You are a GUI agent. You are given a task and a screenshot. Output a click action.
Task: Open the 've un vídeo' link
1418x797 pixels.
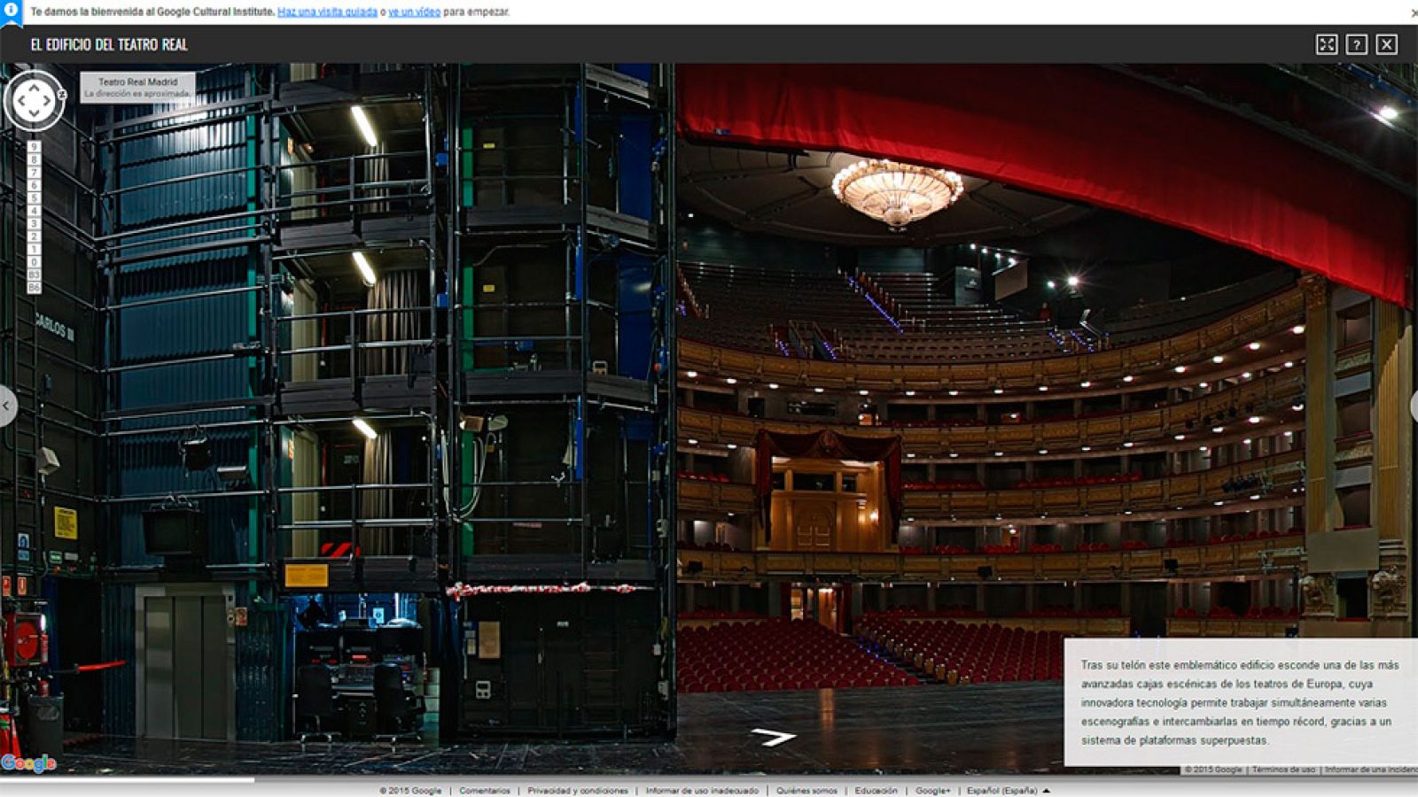pos(413,12)
